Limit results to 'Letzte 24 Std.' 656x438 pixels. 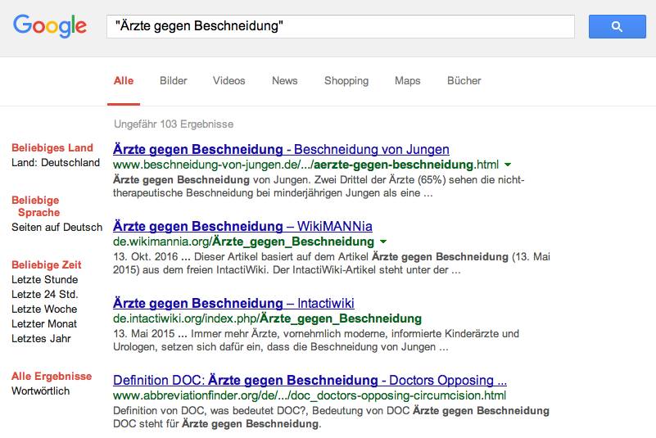[44, 295]
